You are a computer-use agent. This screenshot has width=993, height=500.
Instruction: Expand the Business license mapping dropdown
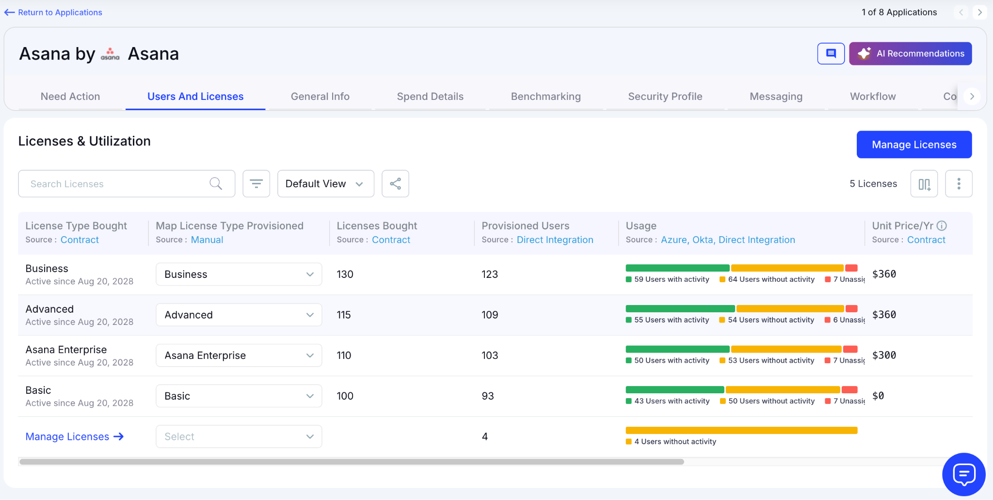[239, 274]
